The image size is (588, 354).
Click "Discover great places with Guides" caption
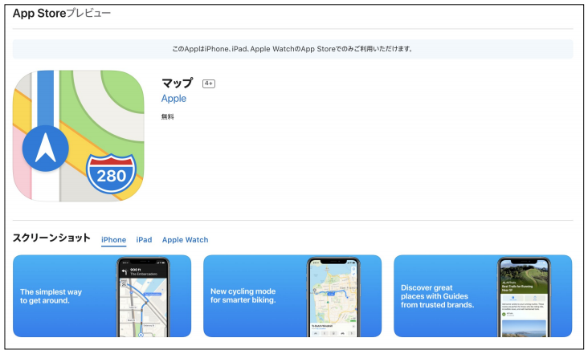point(438,296)
